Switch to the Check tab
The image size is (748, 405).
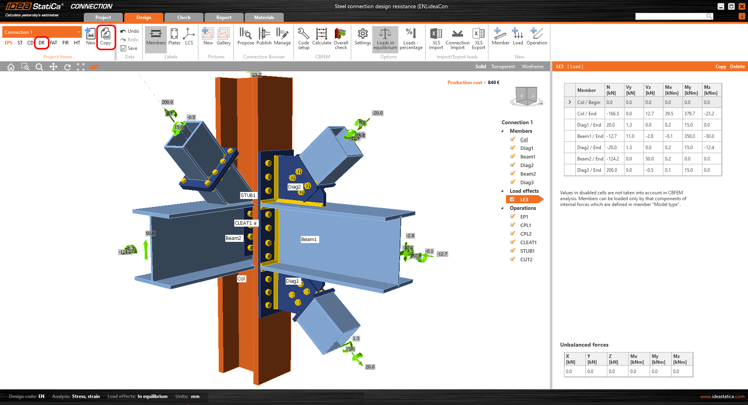[x=184, y=18]
